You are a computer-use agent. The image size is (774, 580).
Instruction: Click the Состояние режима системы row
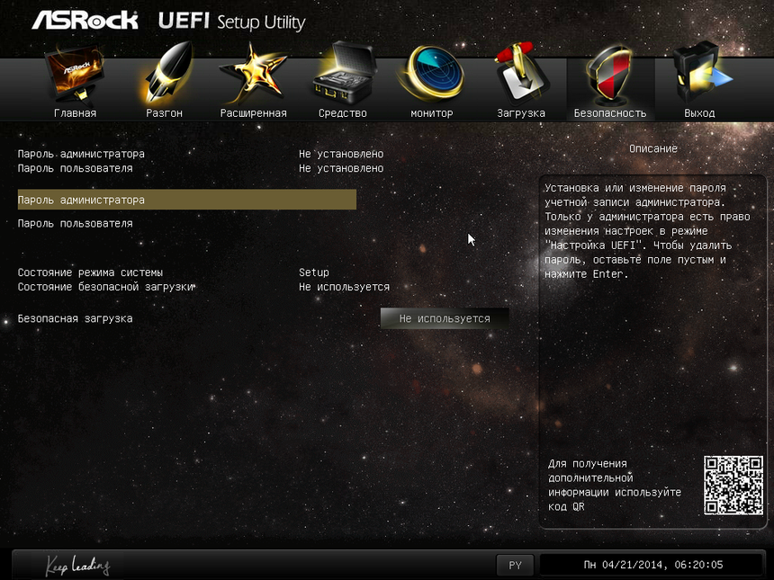coord(91,272)
